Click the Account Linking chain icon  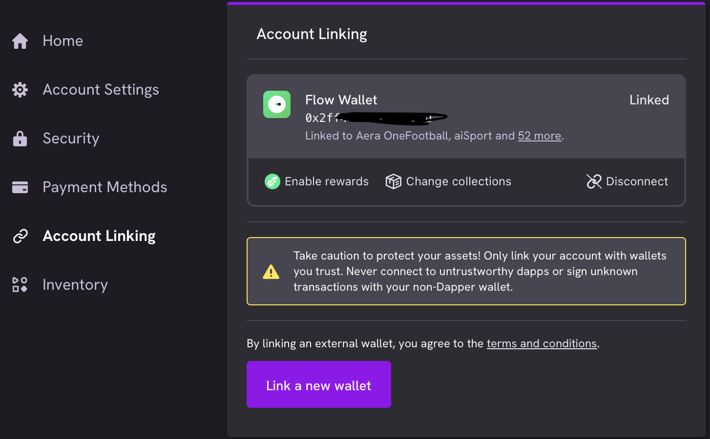(20, 236)
